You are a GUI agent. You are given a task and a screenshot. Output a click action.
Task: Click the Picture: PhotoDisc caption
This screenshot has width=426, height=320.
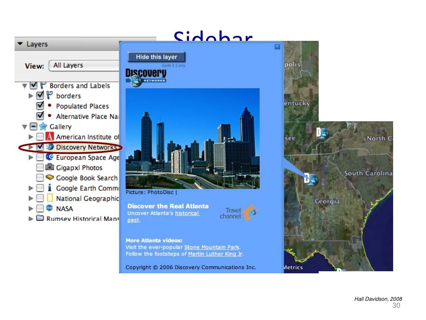151,192
